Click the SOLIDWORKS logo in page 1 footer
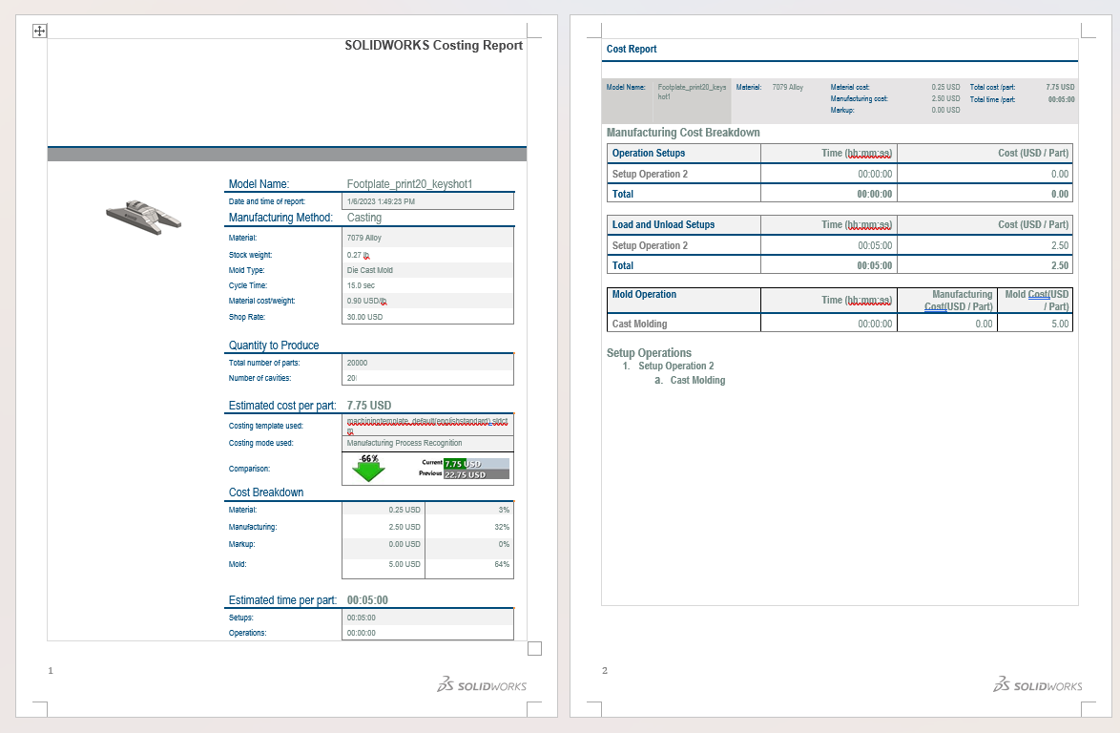 point(482,684)
